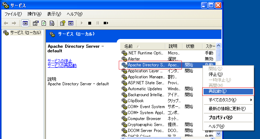The height and width of the screenshot is (139, 260).
Task: Sort by the 名前 column header
Action: point(143,46)
